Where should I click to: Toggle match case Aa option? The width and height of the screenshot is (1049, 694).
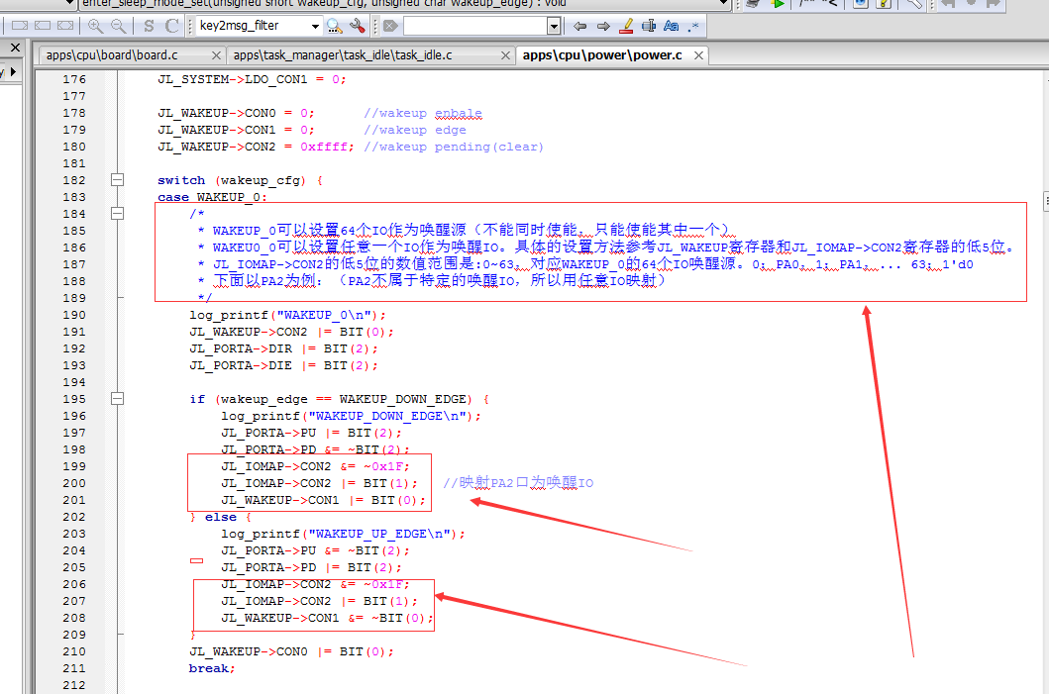click(x=671, y=26)
